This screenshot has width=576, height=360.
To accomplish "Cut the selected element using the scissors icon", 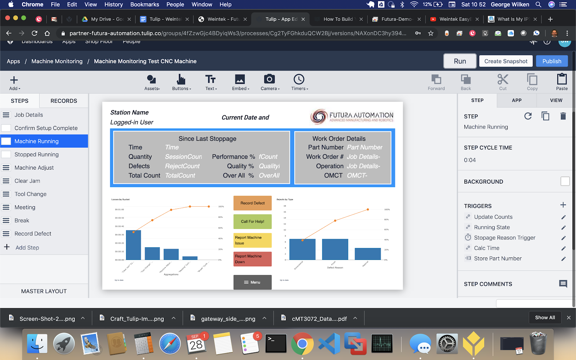I will click(503, 80).
